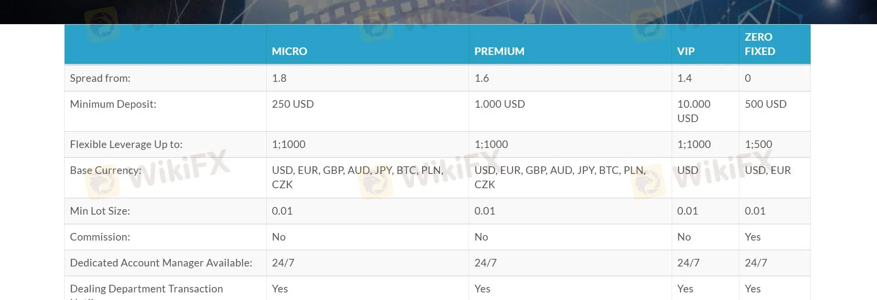
Task: Click the 1.8 spread value
Action: click(x=279, y=78)
